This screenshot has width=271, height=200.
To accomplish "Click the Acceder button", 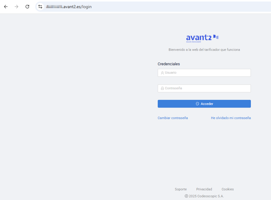I will click(x=204, y=104).
